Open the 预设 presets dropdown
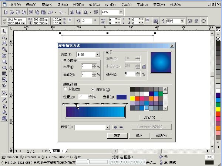 click(107, 128)
